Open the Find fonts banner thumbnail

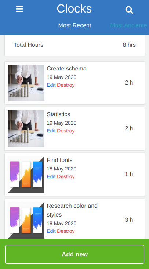click(26, 175)
